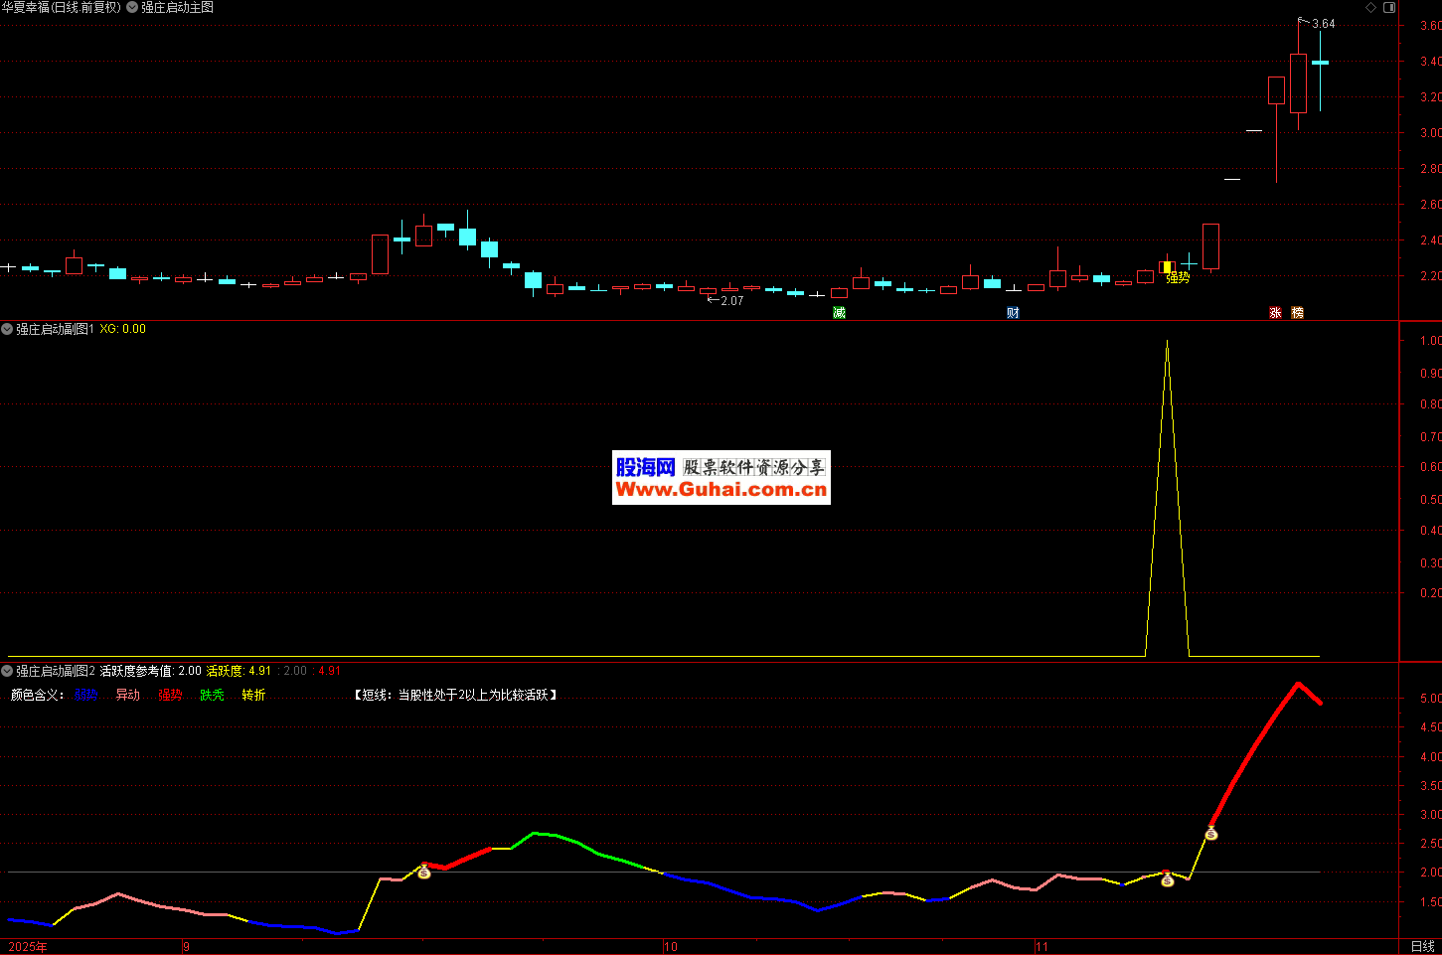
Task: Click the blue 财 event marker
Action: click(x=1013, y=313)
